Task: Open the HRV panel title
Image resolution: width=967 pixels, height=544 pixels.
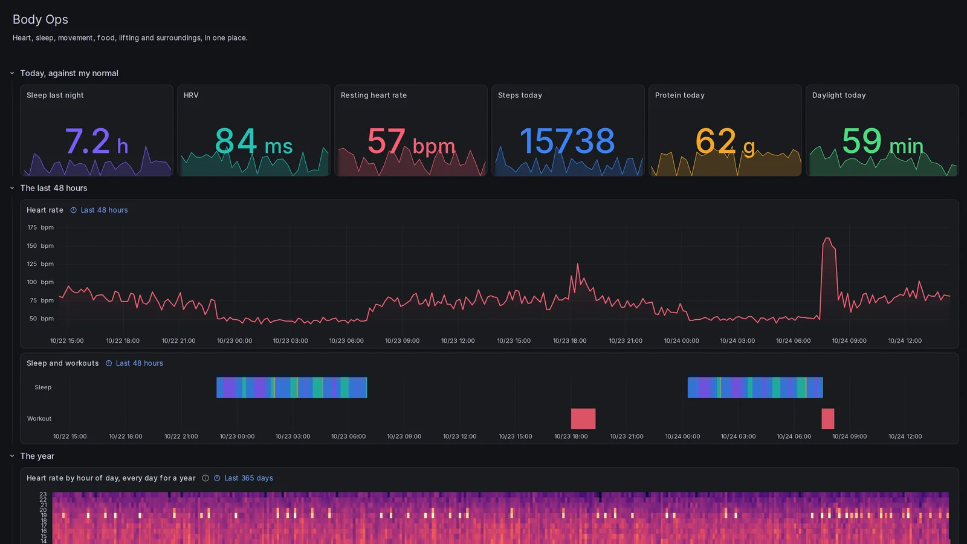Action: pos(191,96)
